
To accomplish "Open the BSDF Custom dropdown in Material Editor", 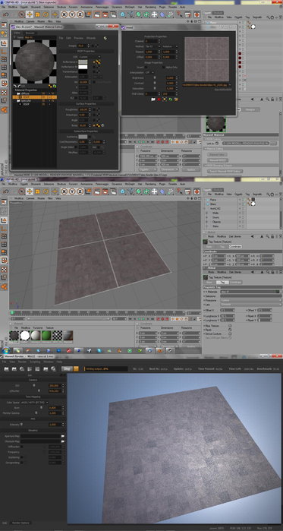I will point(90,57).
